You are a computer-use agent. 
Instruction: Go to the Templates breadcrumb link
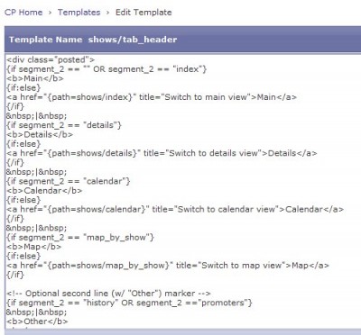coord(79,13)
